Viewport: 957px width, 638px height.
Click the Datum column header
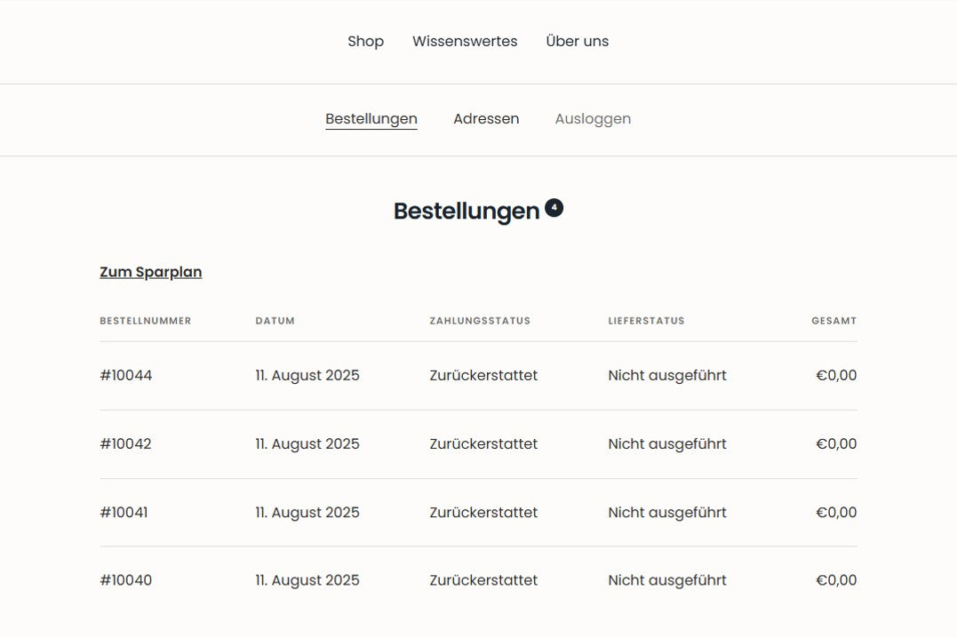pos(275,321)
